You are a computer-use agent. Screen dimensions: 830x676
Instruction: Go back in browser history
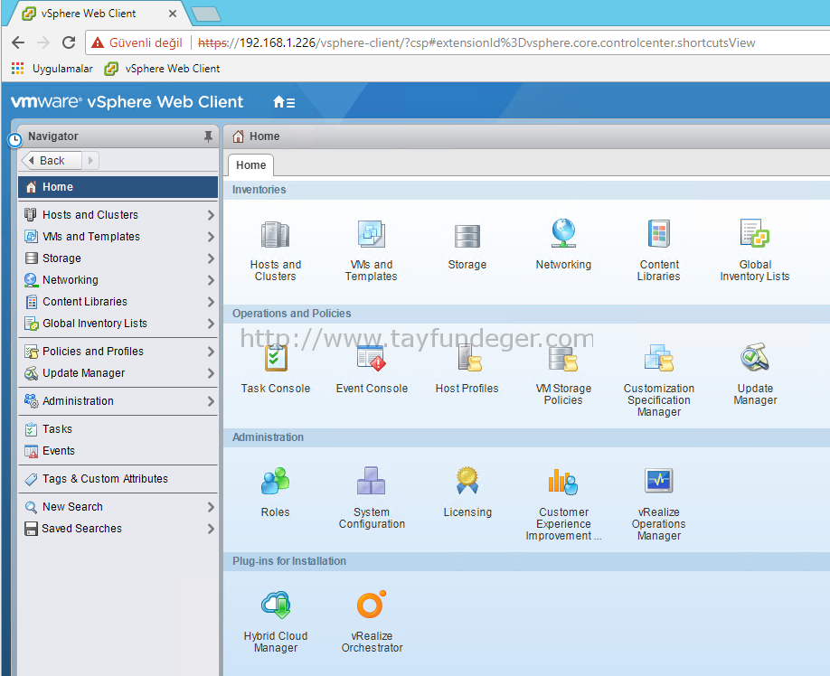click(18, 42)
